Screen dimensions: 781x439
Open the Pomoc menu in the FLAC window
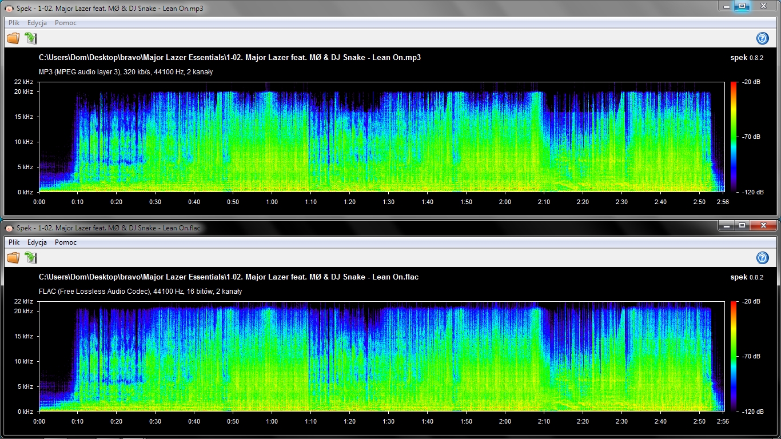(66, 242)
